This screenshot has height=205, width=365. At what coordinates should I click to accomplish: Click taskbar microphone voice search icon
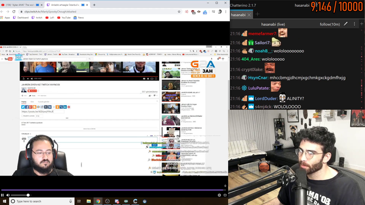(x=71, y=201)
